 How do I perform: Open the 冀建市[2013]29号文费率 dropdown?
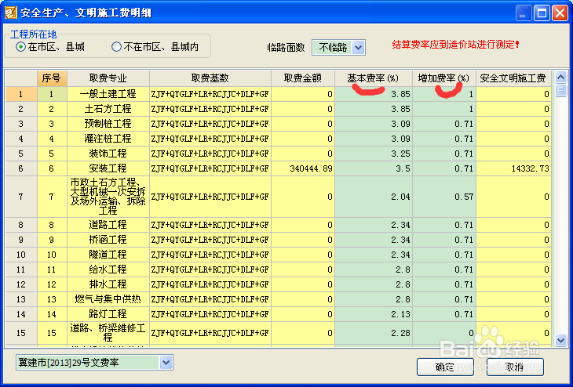click(166, 363)
